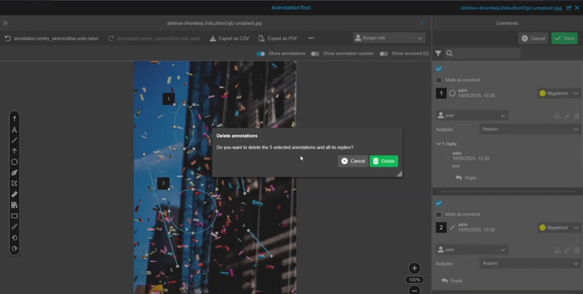The height and width of the screenshot is (294, 583).
Task: Toggle the Show annotations switch
Action: 261,54
